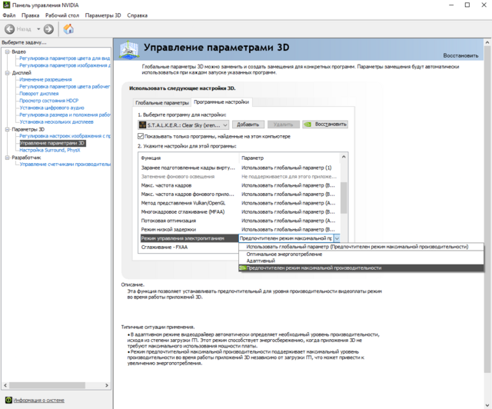Open "Изменение разрешения" in the task tree
This screenshot has height=409, width=492.
click(45, 80)
